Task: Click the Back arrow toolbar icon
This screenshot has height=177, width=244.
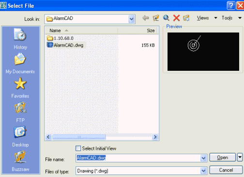Action: [x=146, y=18]
